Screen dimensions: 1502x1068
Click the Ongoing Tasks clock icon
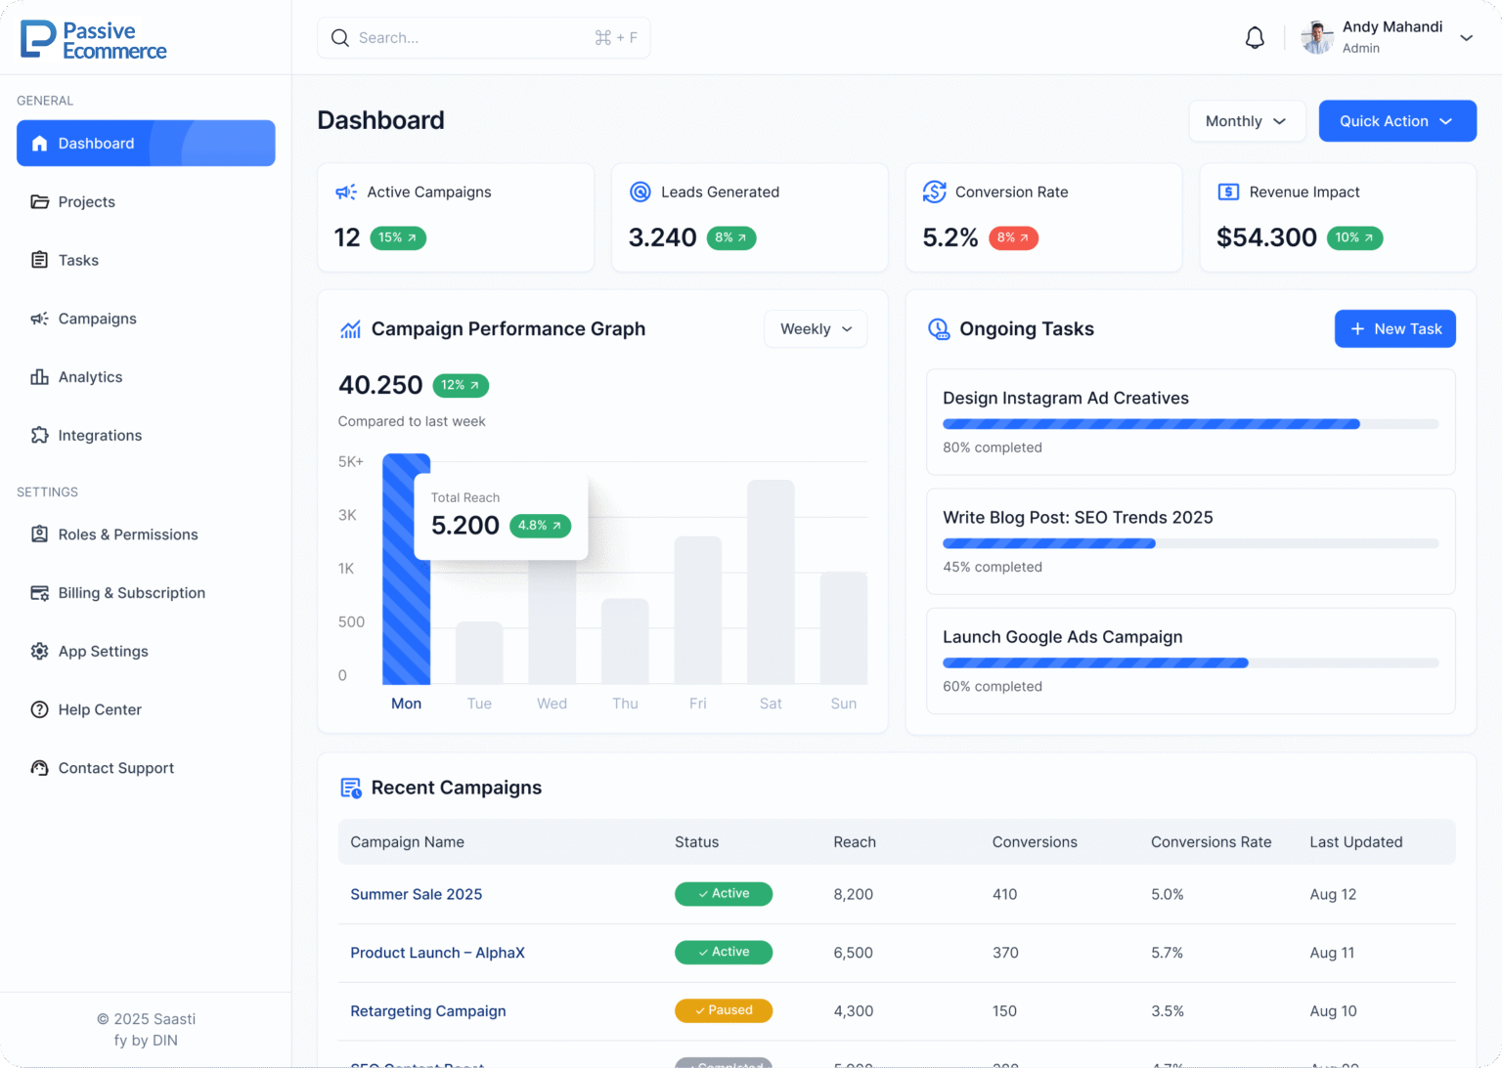pyautogui.click(x=938, y=329)
